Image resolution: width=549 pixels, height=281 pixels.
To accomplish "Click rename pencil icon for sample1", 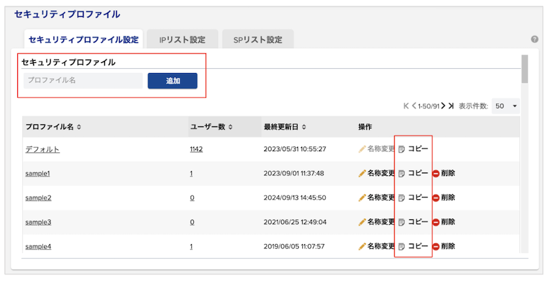I will 362,173.
